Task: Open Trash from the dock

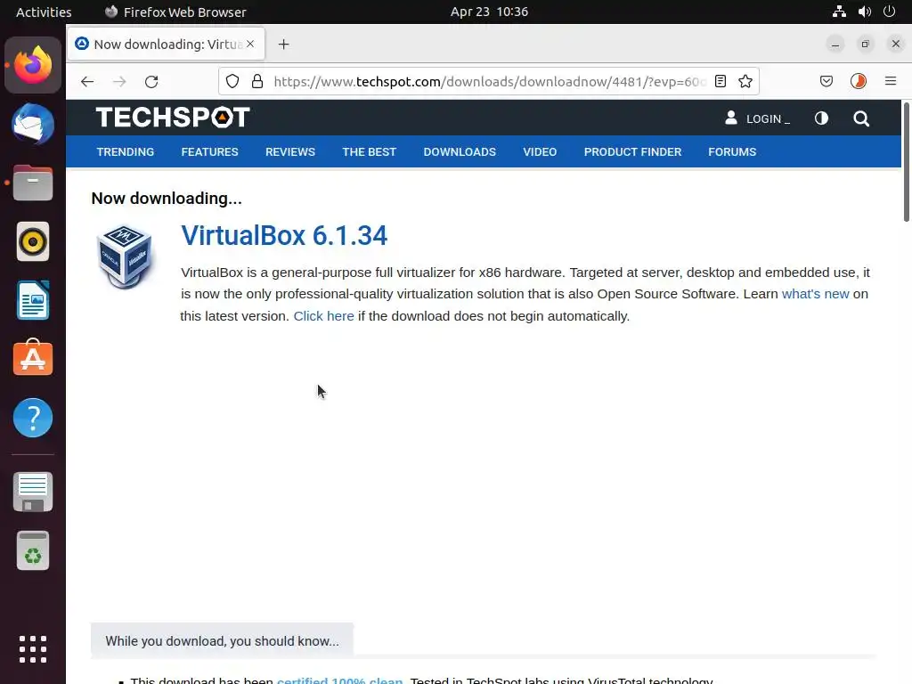Action: (x=33, y=550)
